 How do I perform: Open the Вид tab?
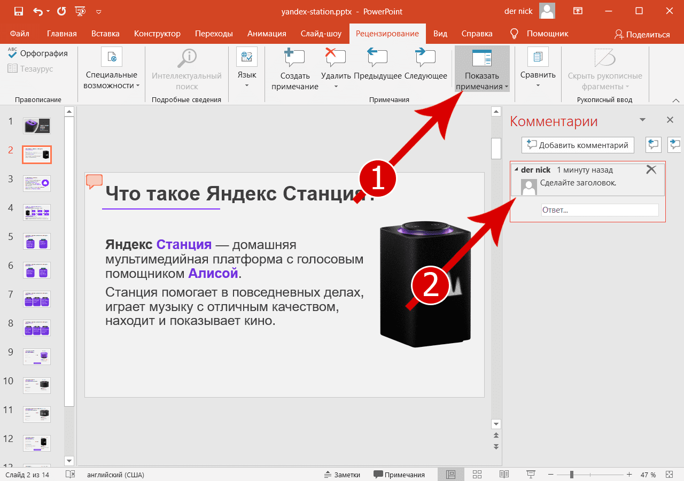coord(440,34)
